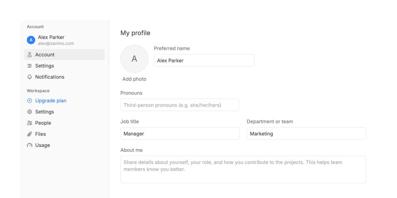Click the workspace Settings gear icon

(30, 112)
